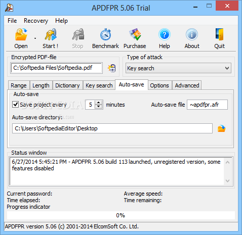Viewport: 242px width, 235px height.
Task: Switch to the Key search tab
Action: (99, 85)
